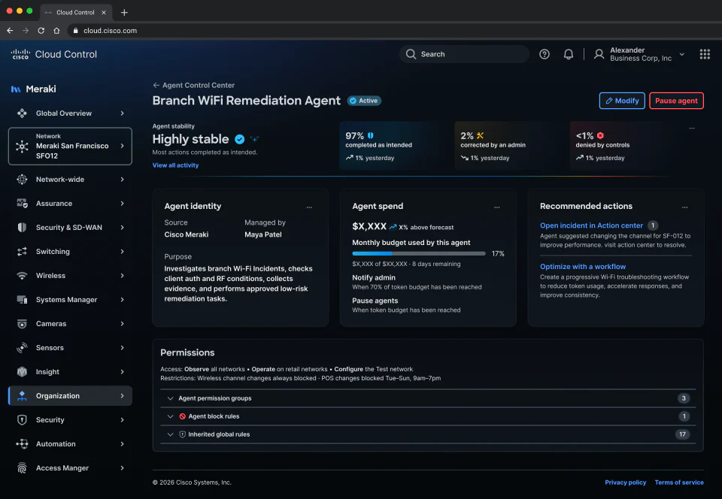Open the apps grid launcher icon
This screenshot has width=722, height=499.
[705, 54]
